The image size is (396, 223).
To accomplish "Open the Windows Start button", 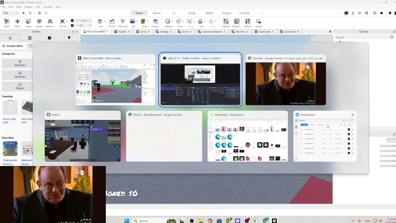I will point(127,221).
